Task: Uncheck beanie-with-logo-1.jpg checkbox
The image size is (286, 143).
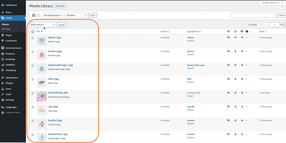Action: [x=33, y=66]
